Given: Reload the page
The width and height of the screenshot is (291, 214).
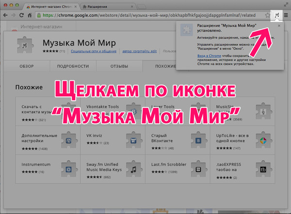Looking at the screenshot, I should tap(21, 15).
